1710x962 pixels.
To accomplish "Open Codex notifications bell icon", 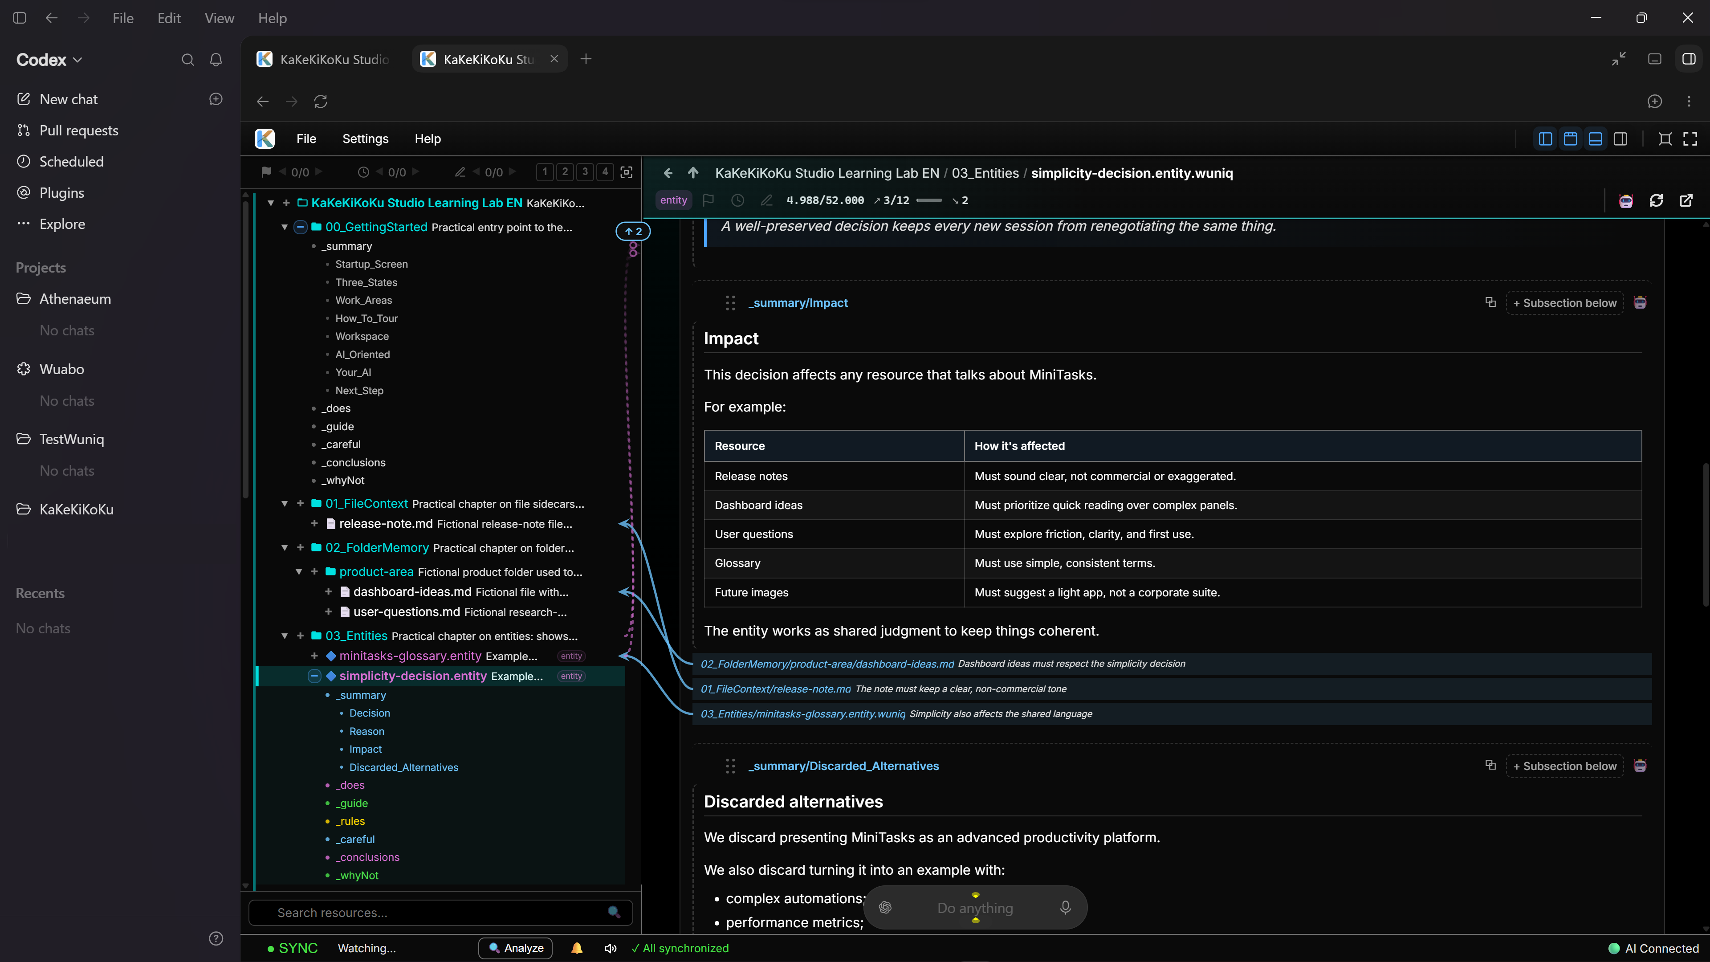I will coord(216,60).
